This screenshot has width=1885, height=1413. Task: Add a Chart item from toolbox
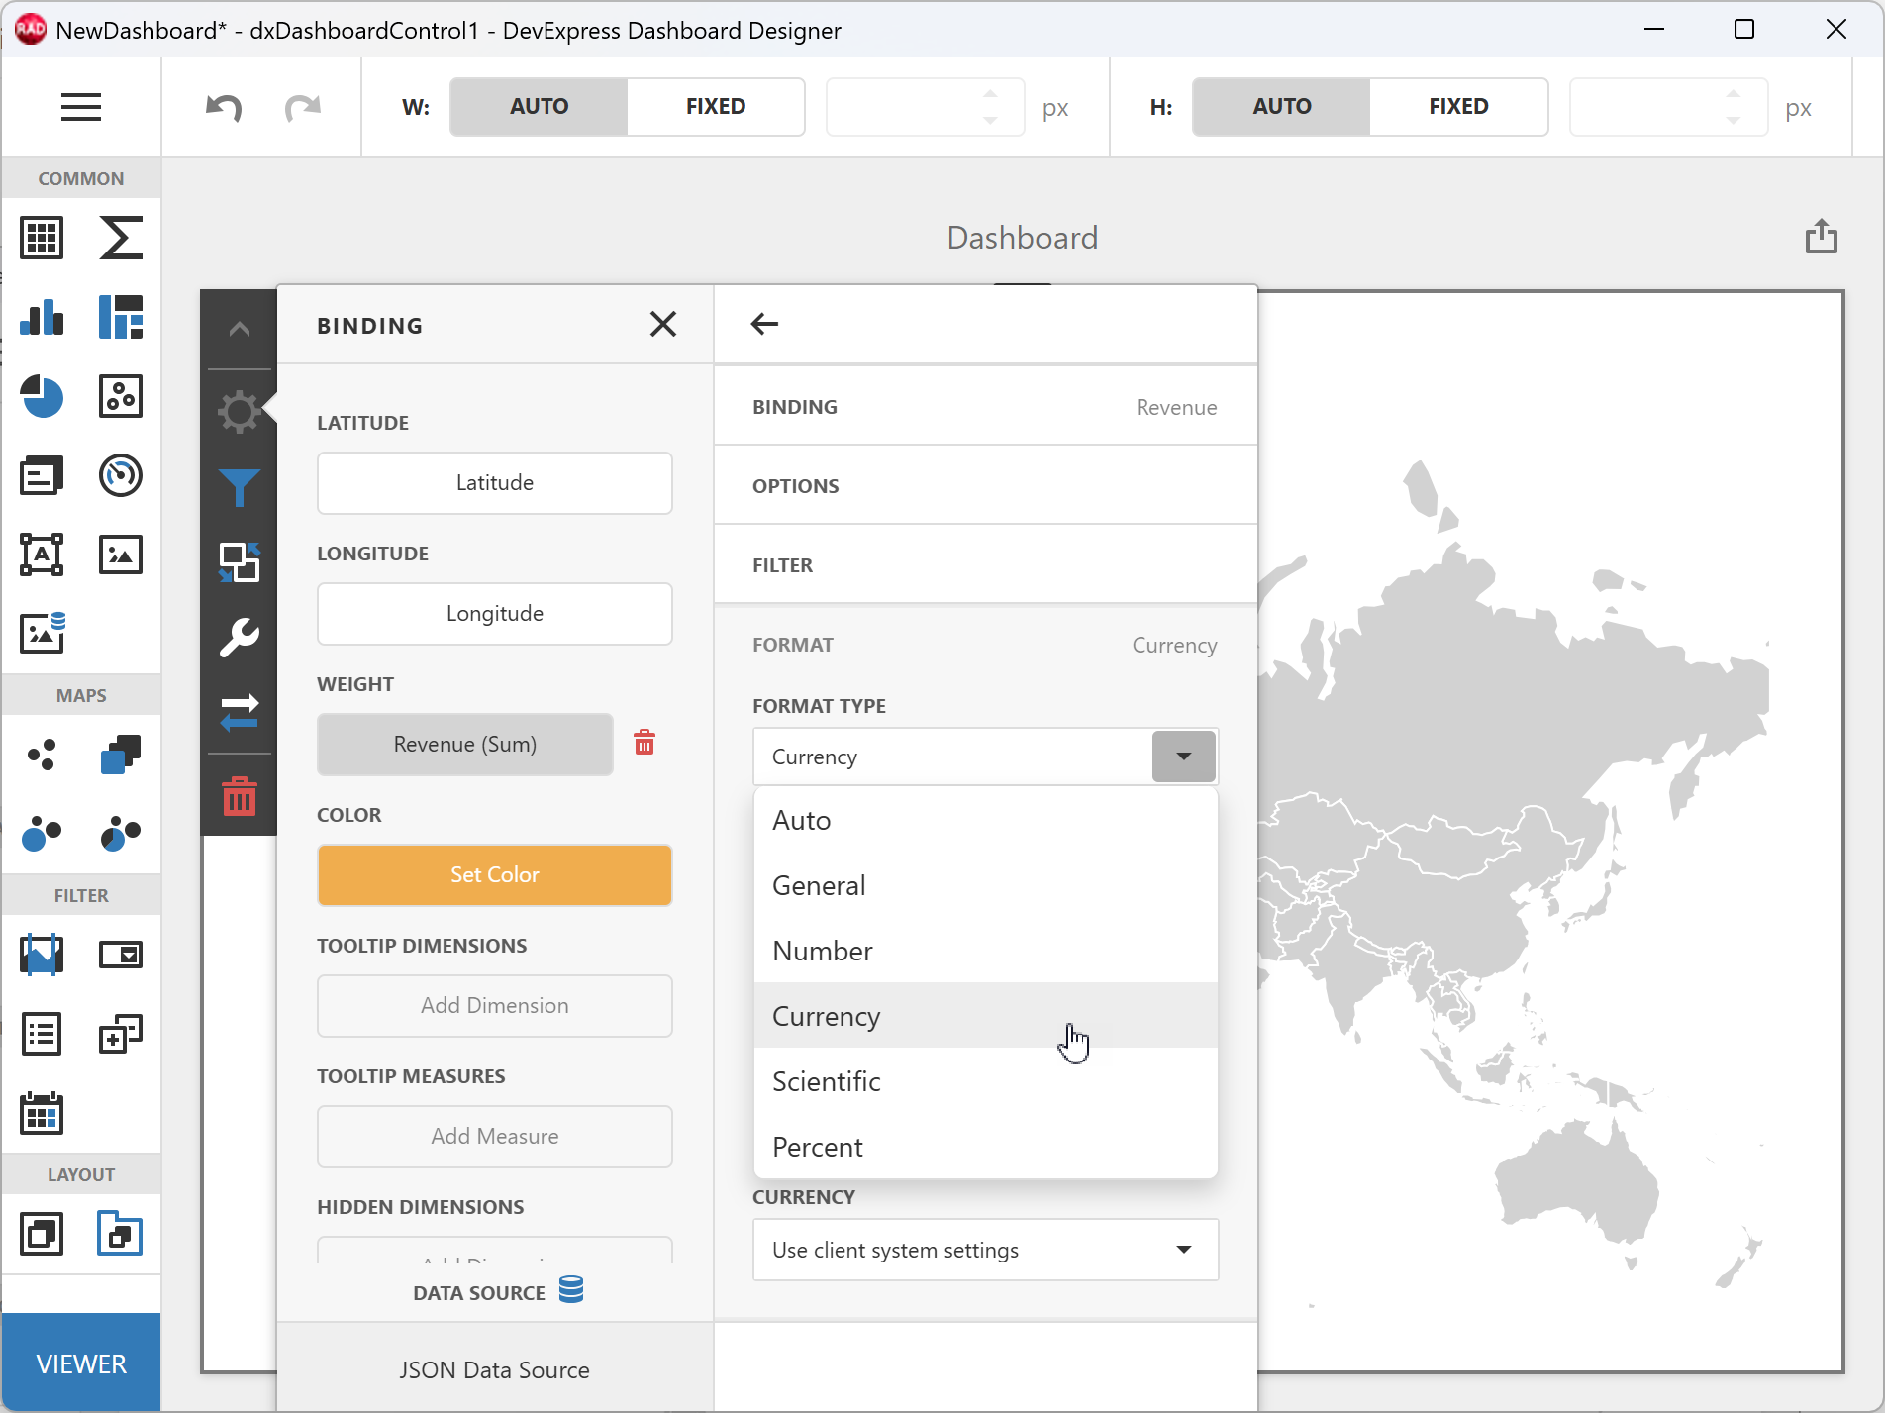click(42, 317)
